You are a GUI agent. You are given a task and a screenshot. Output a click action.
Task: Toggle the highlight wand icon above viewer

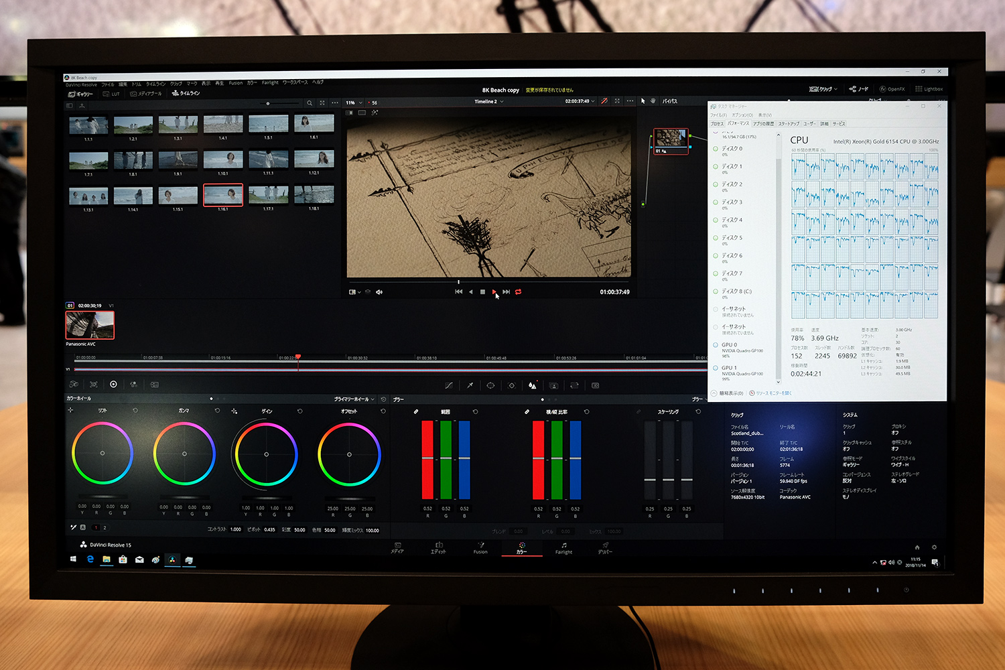(375, 113)
